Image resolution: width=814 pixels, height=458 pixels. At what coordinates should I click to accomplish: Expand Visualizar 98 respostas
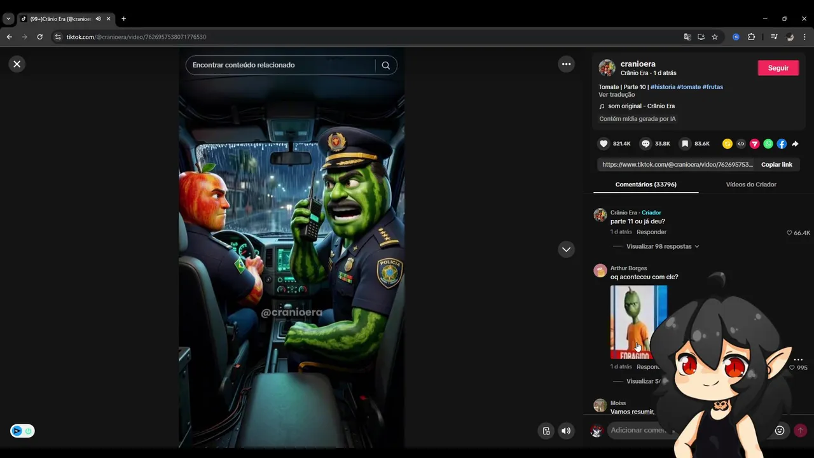(663, 246)
